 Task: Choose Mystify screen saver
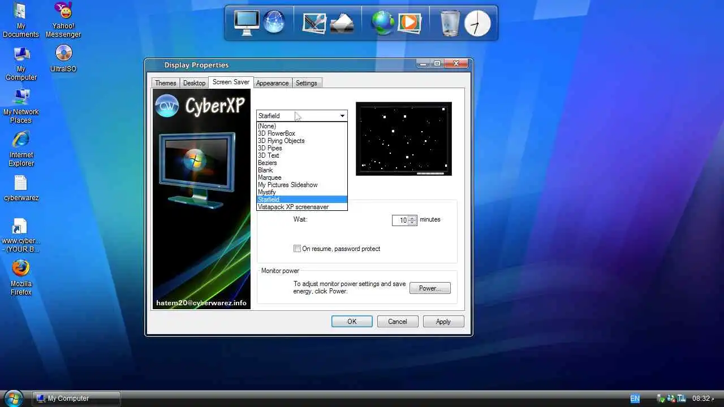click(301, 192)
